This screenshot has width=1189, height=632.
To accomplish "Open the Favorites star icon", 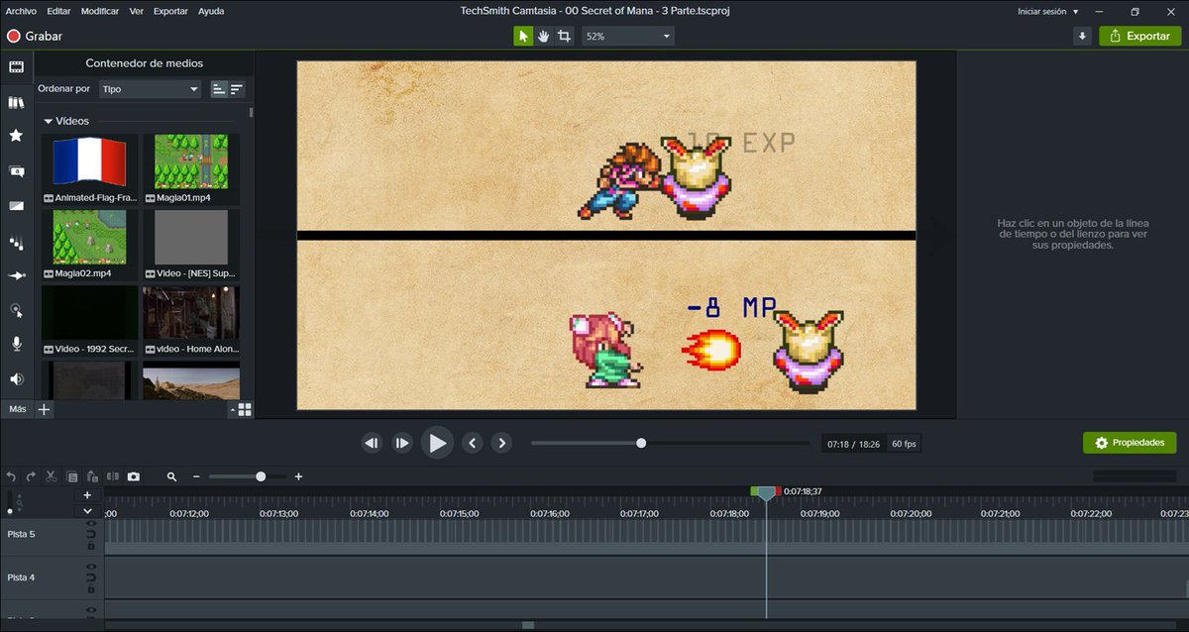I will click(16, 136).
